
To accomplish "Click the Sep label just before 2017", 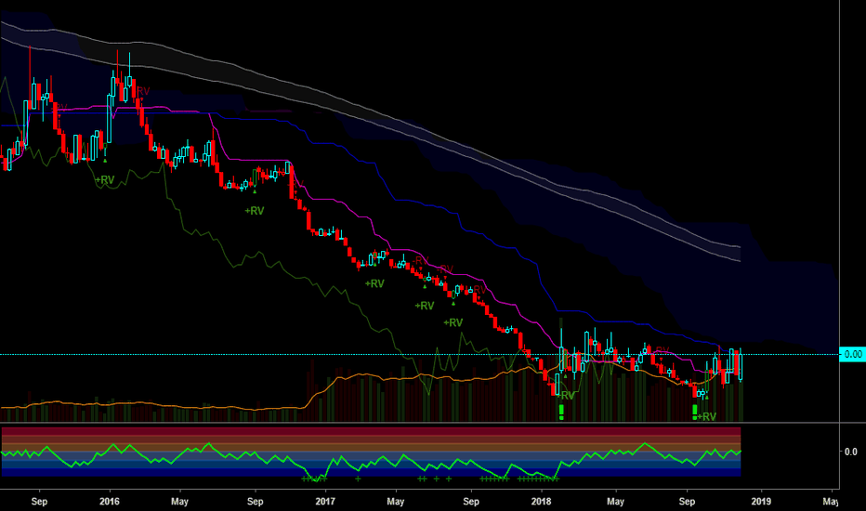I will point(256,501).
